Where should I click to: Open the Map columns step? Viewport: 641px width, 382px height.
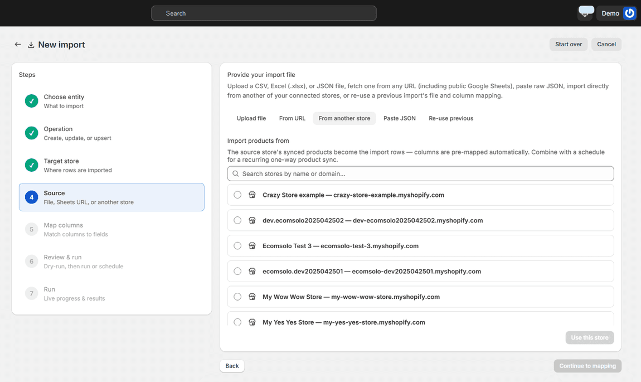[111, 229]
